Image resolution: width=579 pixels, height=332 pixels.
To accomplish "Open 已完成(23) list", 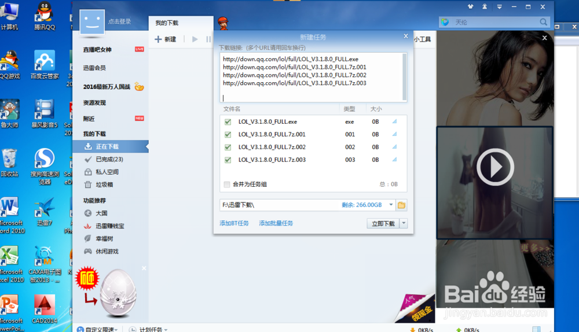I will (111, 160).
